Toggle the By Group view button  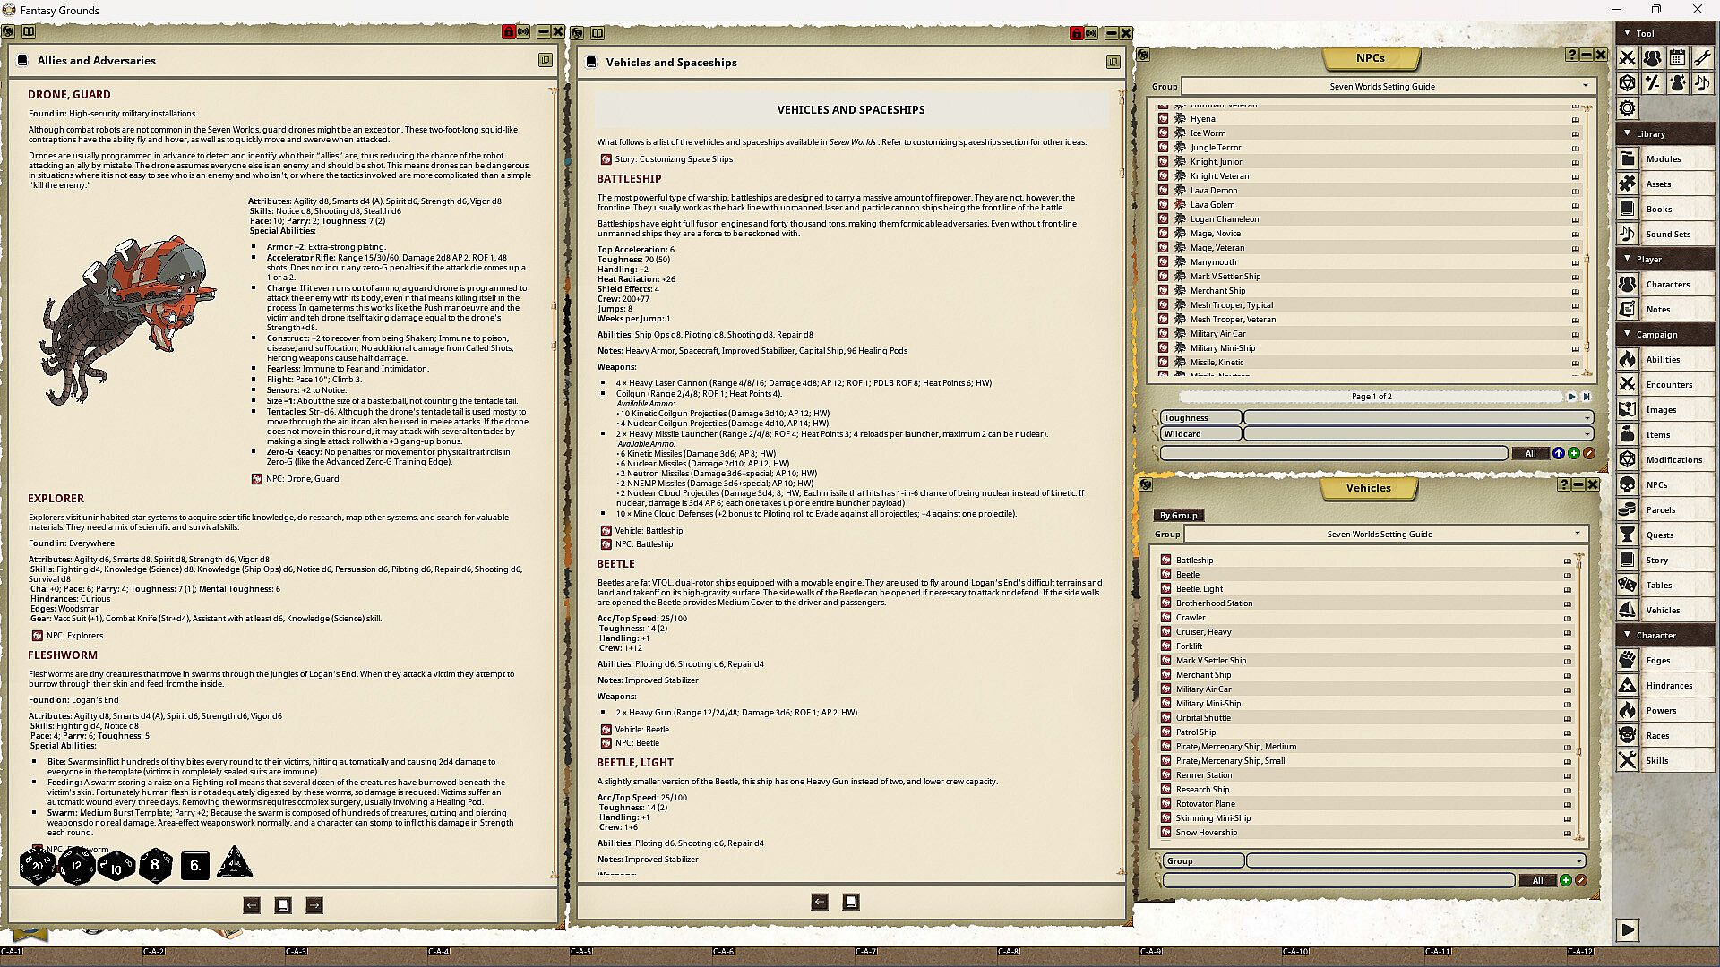(1178, 516)
